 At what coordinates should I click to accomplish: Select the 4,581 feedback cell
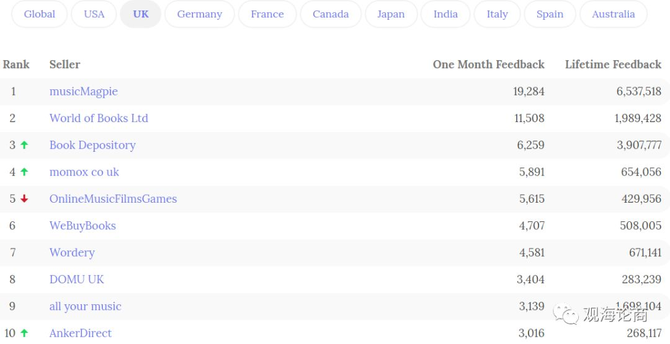(x=532, y=253)
